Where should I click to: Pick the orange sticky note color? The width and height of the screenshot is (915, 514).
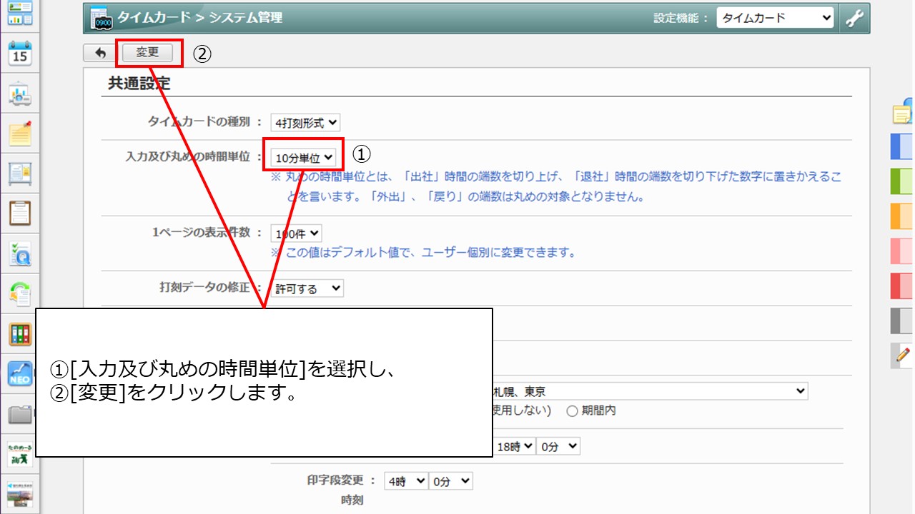902,216
